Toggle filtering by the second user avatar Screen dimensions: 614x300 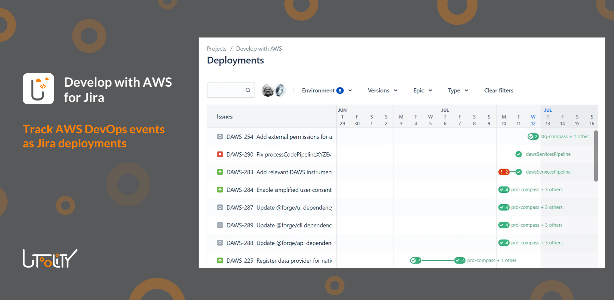tap(280, 90)
